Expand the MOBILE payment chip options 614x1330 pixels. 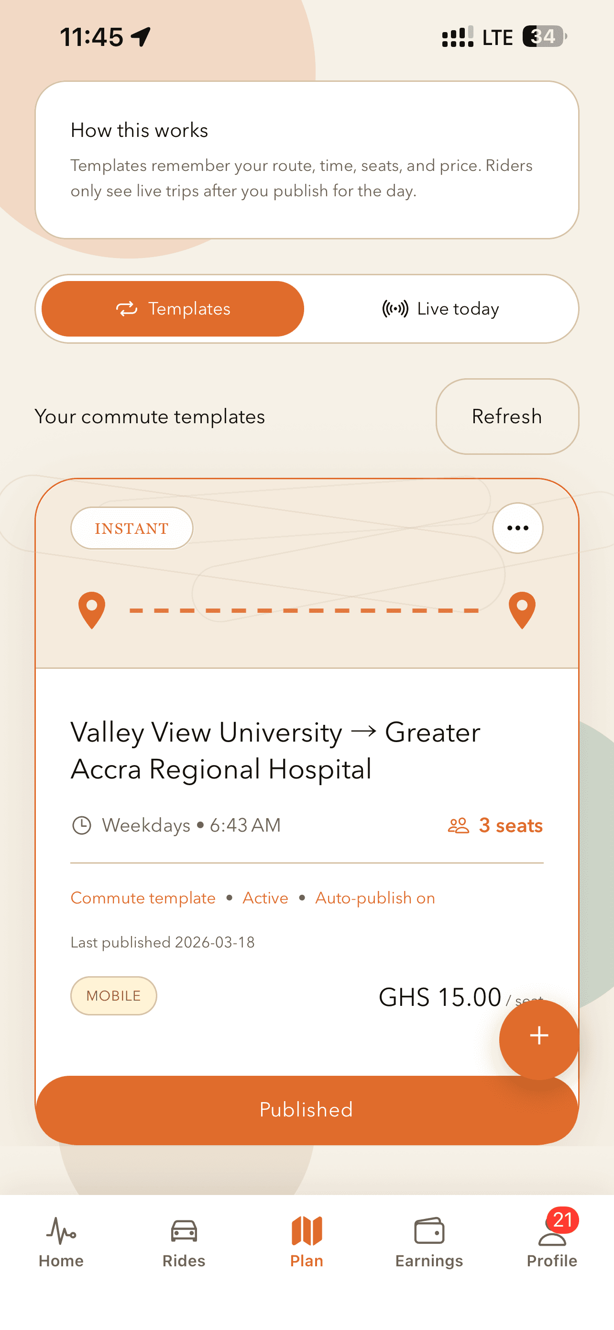(x=113, y=995)
